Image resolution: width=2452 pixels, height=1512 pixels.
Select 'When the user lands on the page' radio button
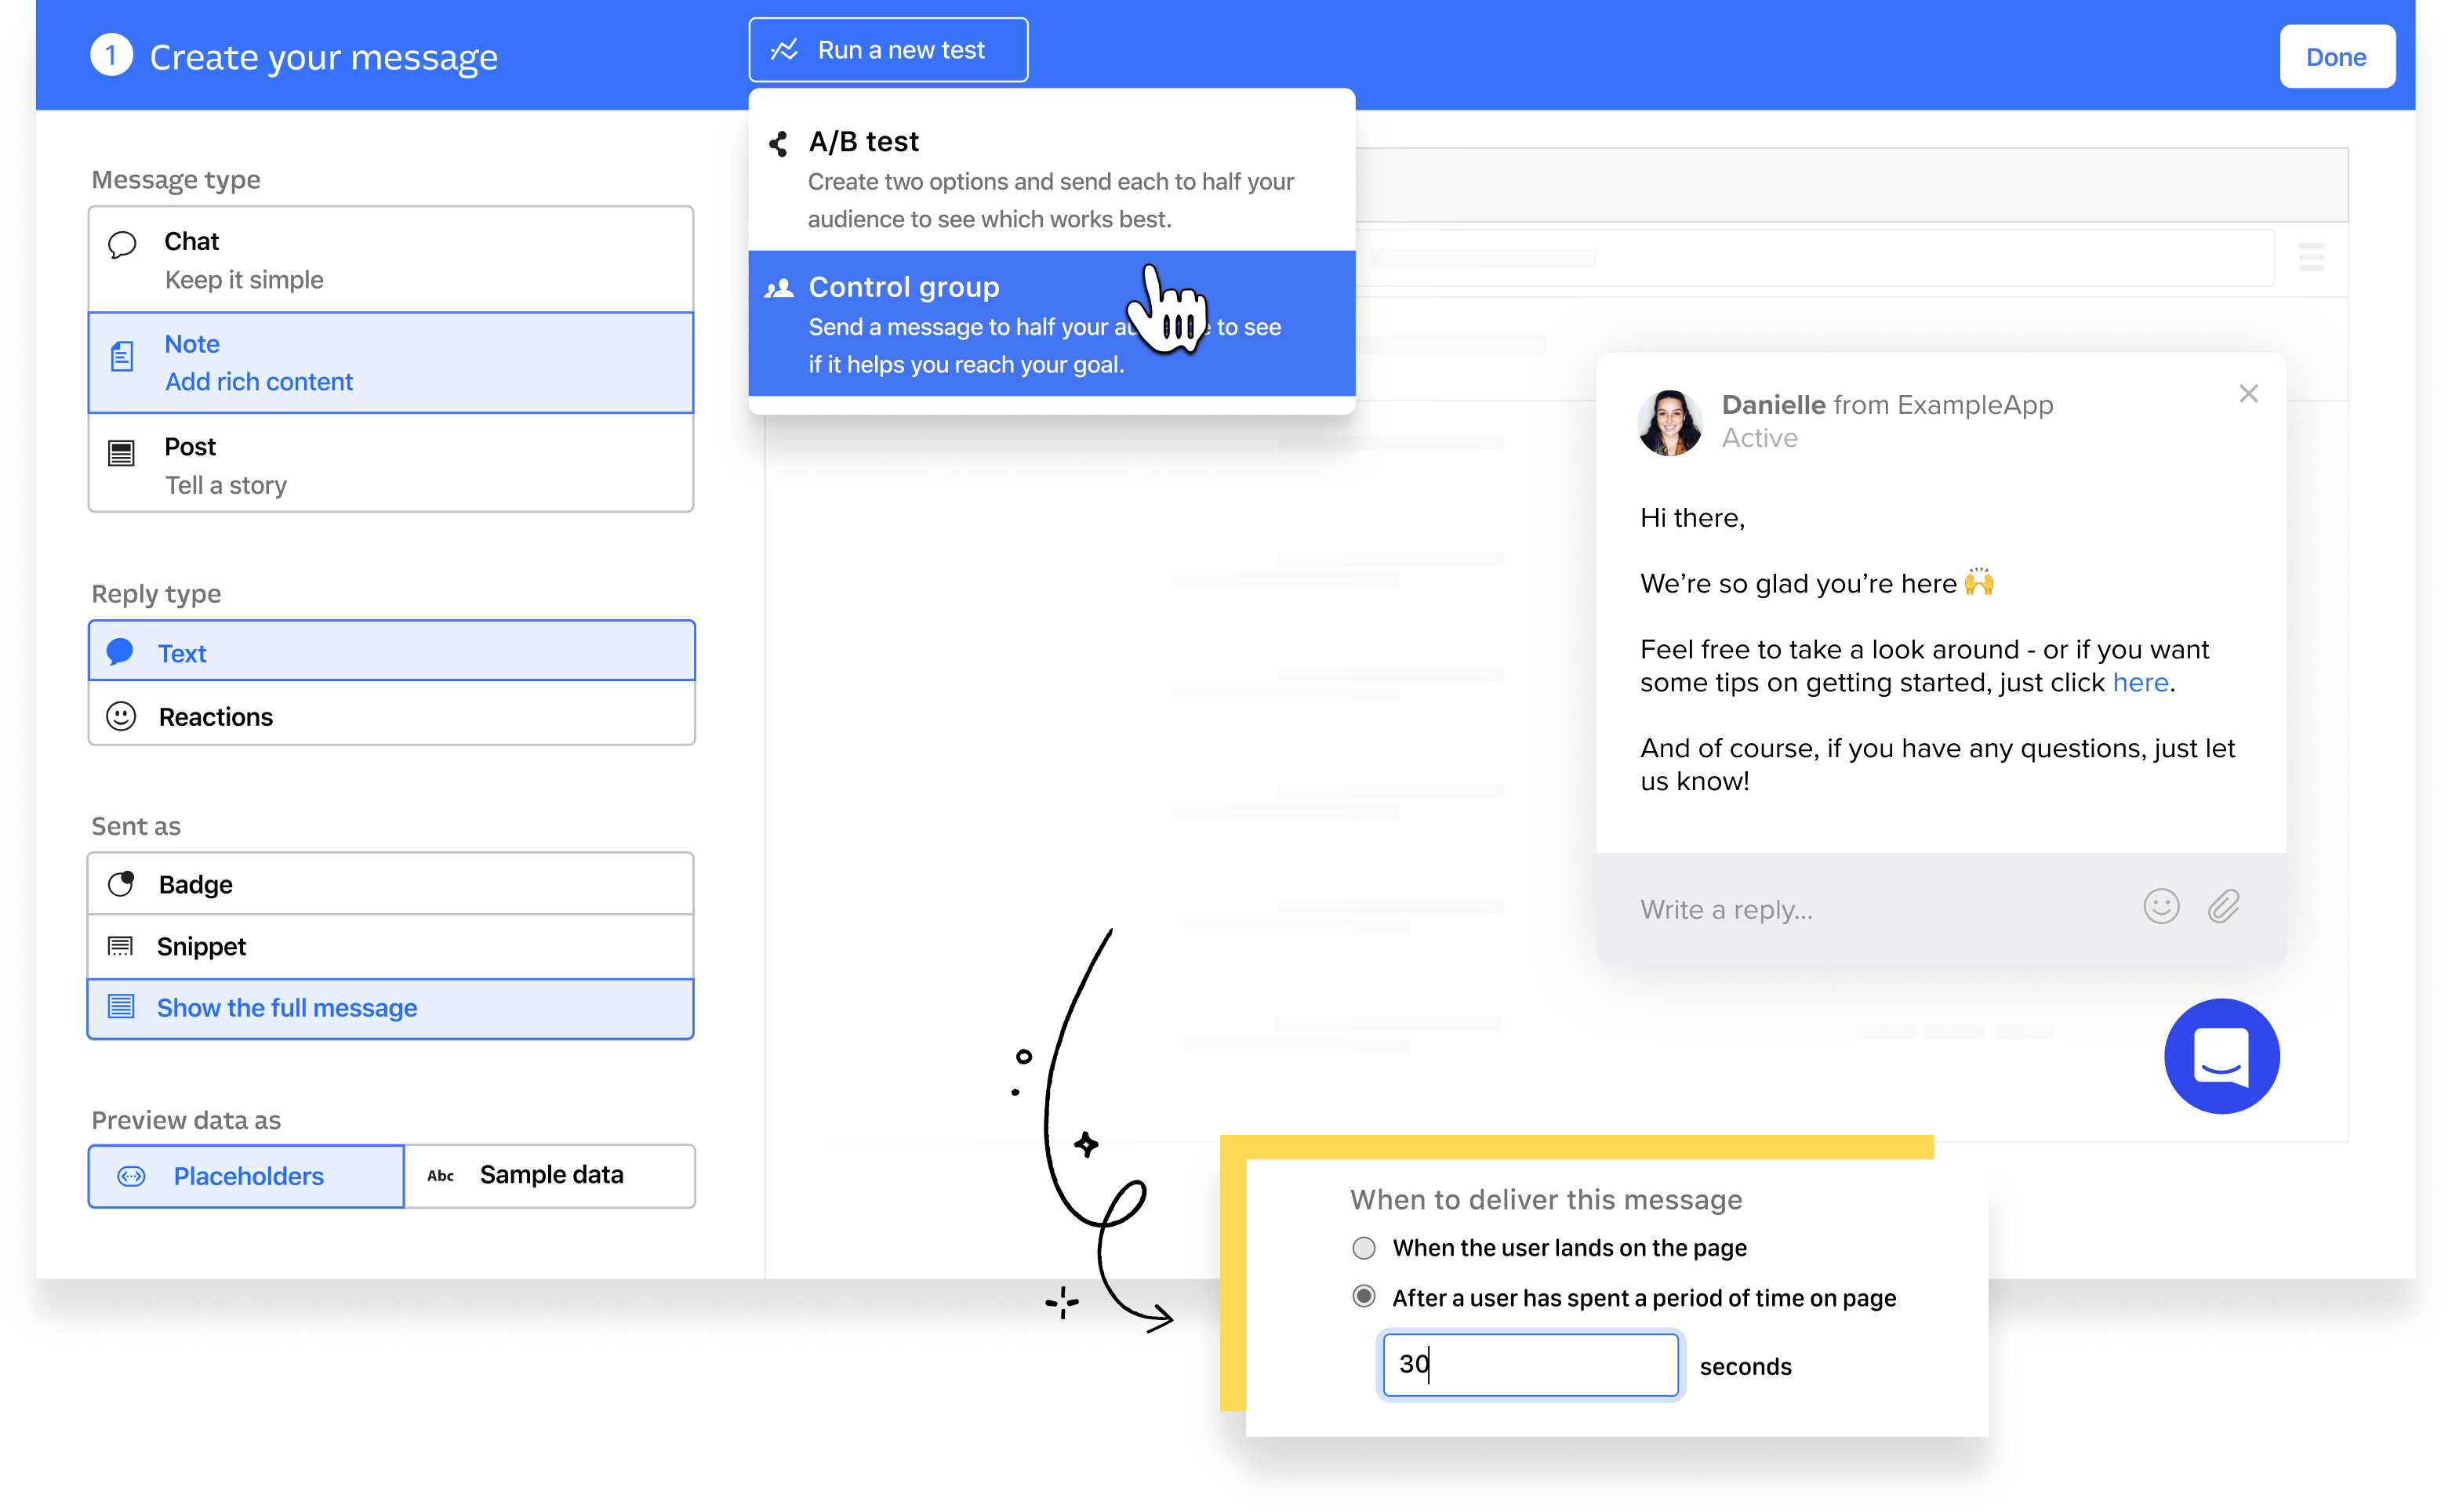1363,1248
